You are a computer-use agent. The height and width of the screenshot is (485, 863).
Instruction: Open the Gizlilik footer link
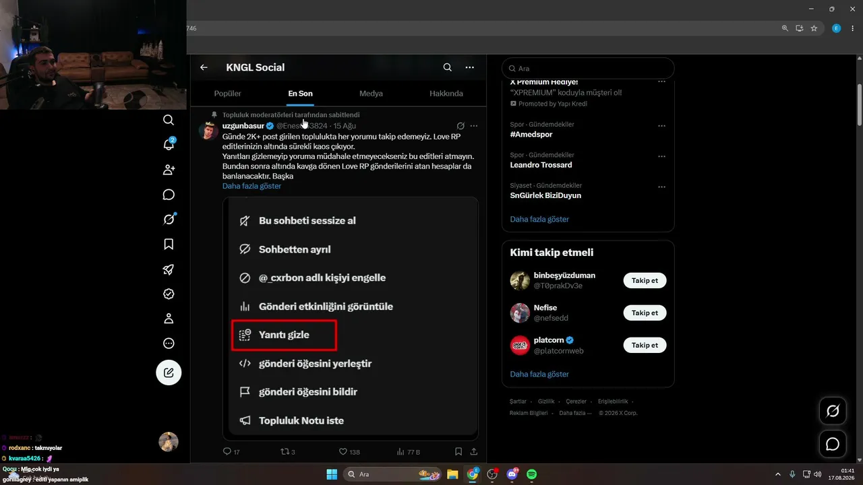[x=546, y=401]
